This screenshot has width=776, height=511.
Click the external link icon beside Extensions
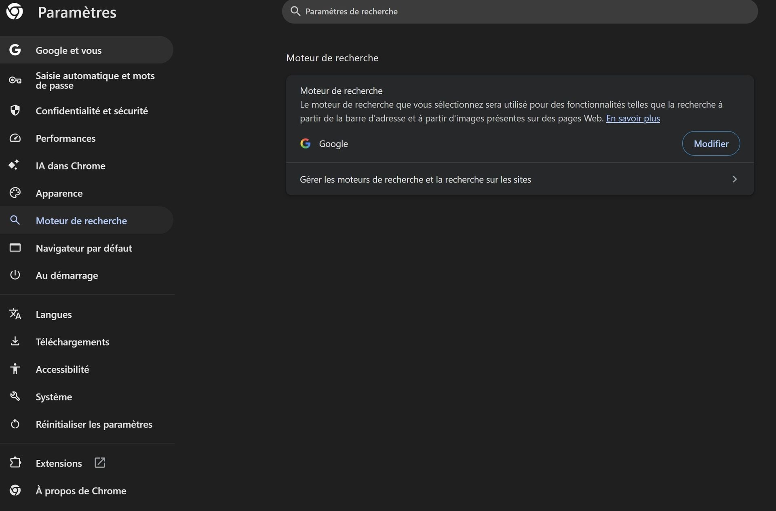coord(100,463)
